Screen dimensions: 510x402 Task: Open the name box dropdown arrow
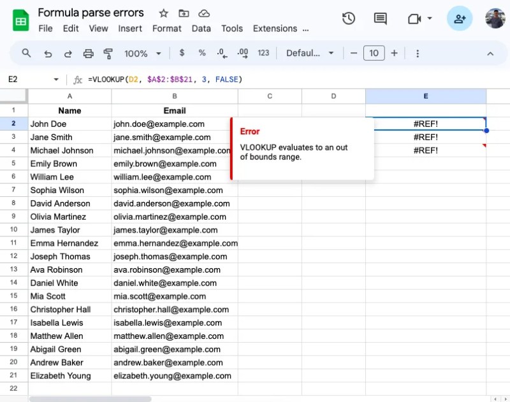coord(56,79)
